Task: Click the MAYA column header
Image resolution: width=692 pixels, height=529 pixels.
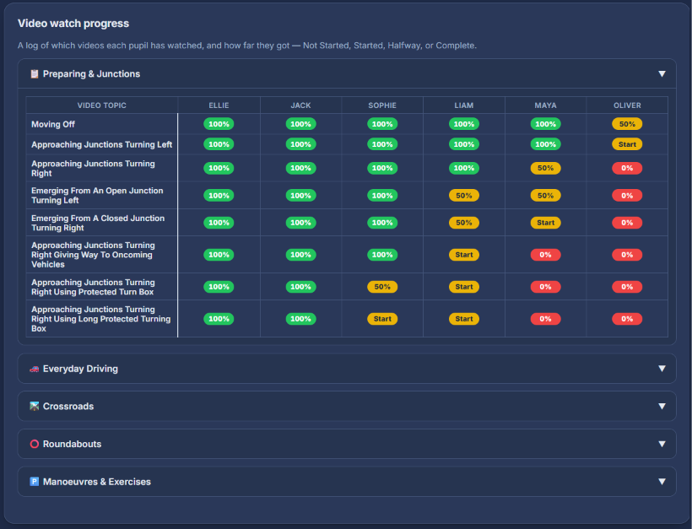Action: coord(545,105)
